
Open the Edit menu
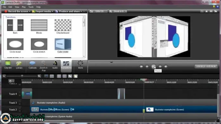tap(10, 7)
